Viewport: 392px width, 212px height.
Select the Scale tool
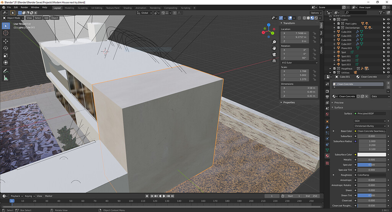coord(6,55)
